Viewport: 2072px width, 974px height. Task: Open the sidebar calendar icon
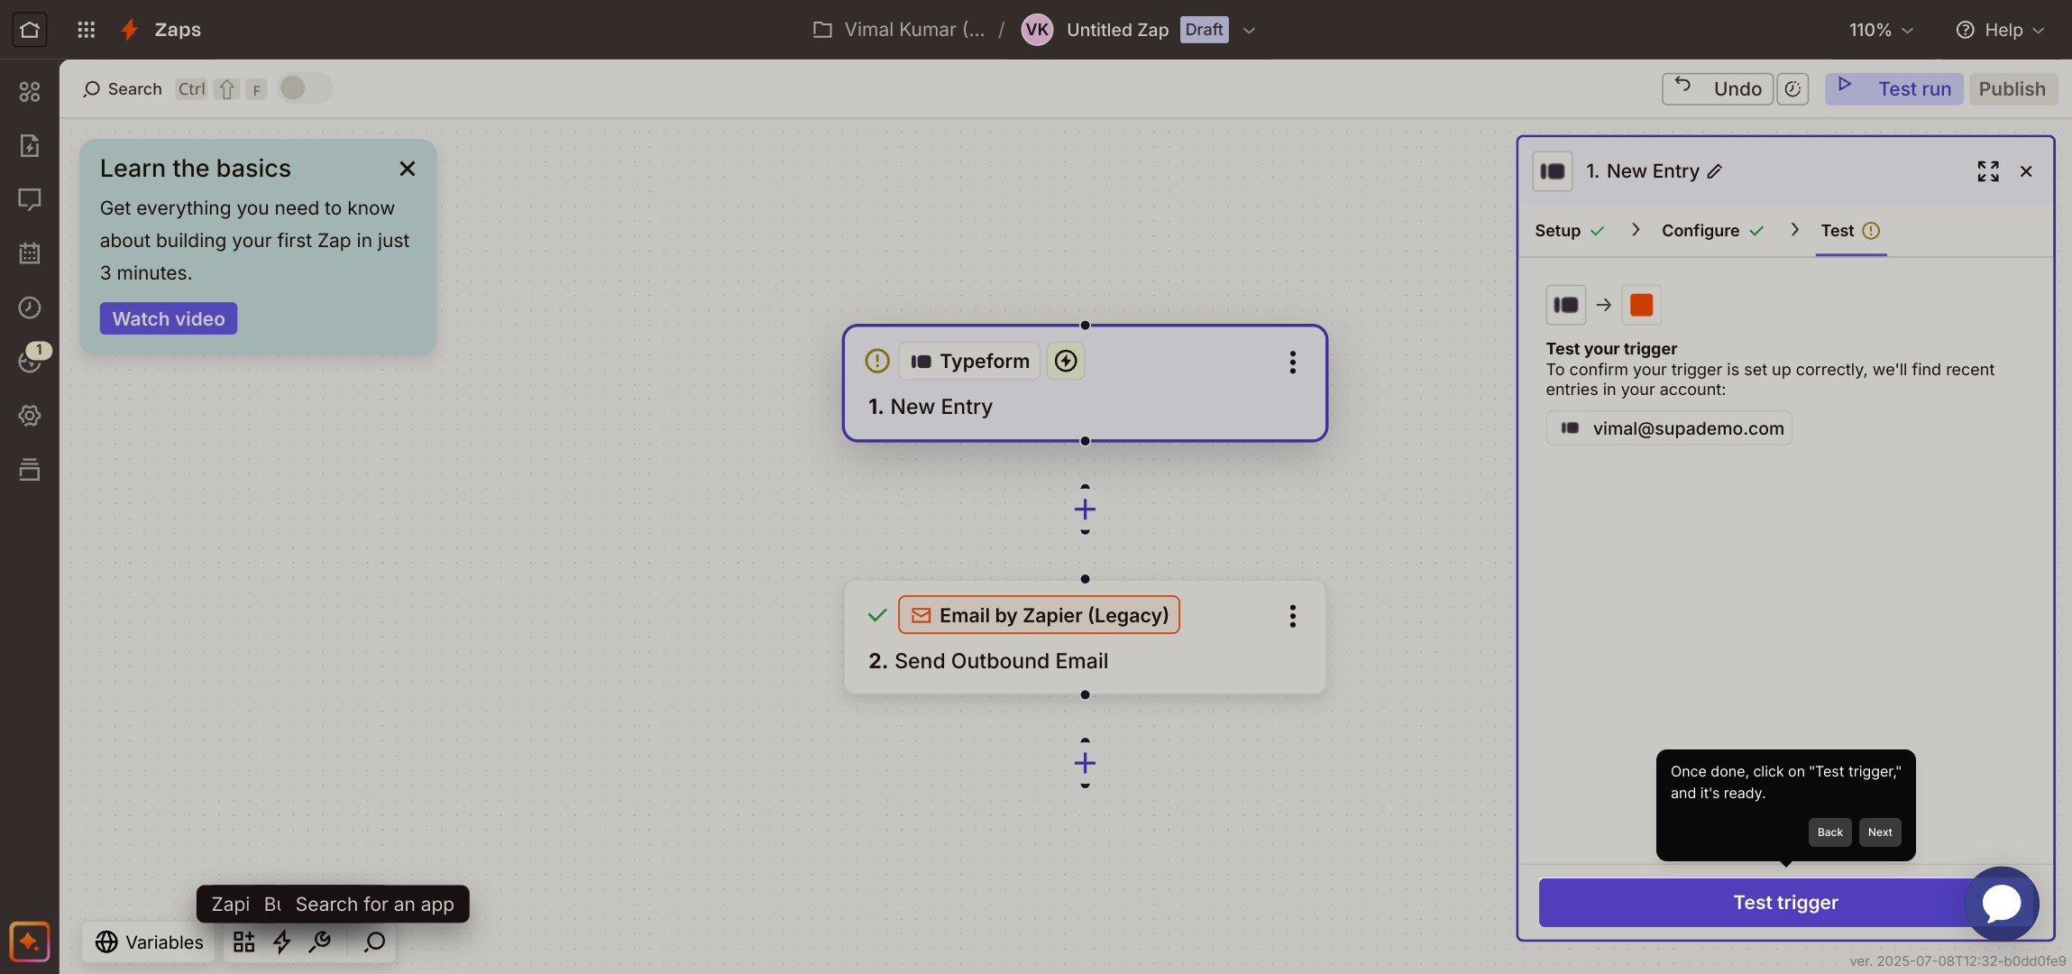pos(30,253)
